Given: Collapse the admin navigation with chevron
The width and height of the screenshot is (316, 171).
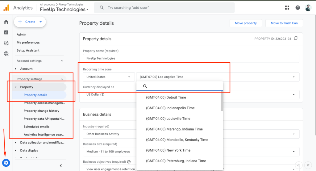Looking at the screenshot, I should pyautogui.click(x=61, y=165).
